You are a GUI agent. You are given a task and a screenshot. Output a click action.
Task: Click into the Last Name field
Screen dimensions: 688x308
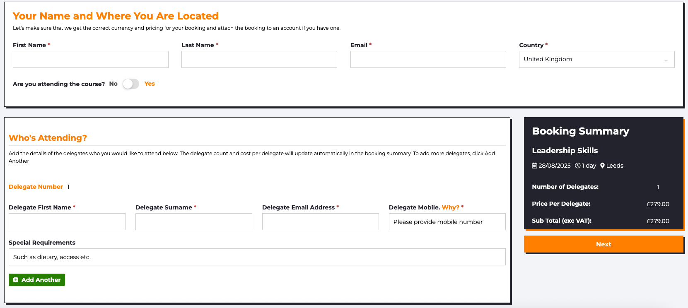point(259,59)
